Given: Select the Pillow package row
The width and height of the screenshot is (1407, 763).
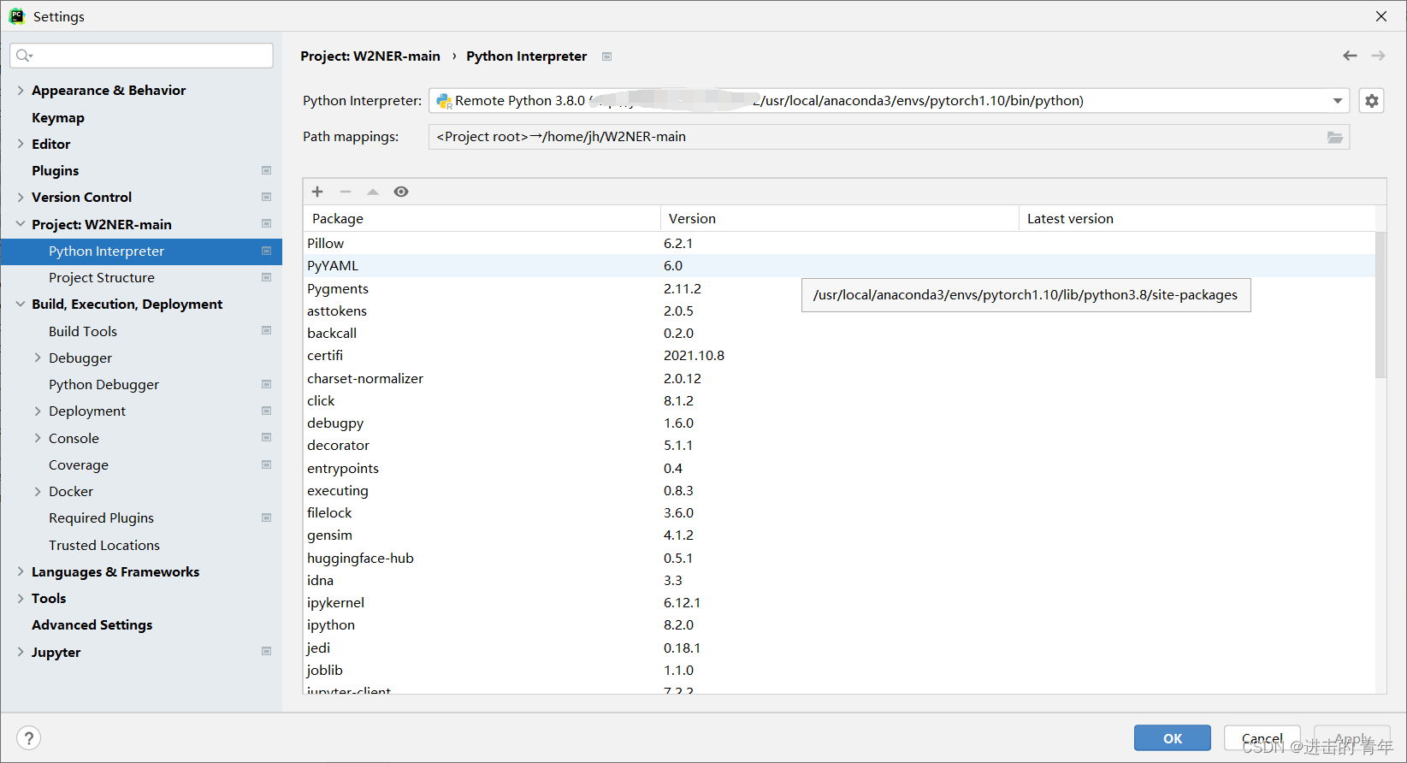Looking at the screenshot, I should (839, 243).
